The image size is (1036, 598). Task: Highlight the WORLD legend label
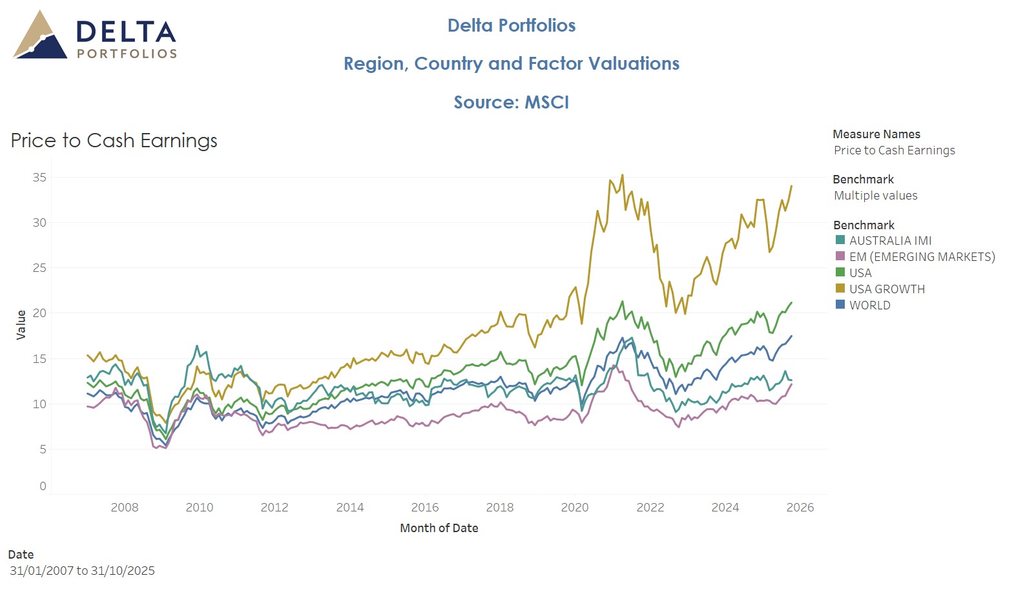(x=869, y=305)
